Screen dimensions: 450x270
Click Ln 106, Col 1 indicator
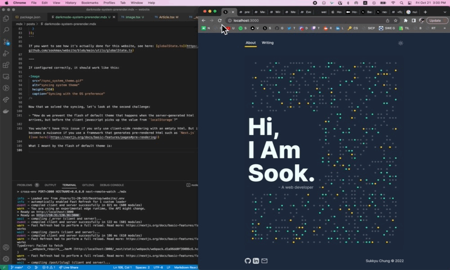122,267
